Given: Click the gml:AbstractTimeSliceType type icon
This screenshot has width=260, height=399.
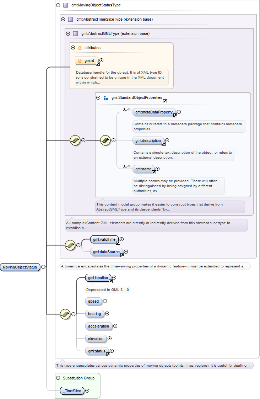Looking at the screenshot, I should (x=71, y=19).
